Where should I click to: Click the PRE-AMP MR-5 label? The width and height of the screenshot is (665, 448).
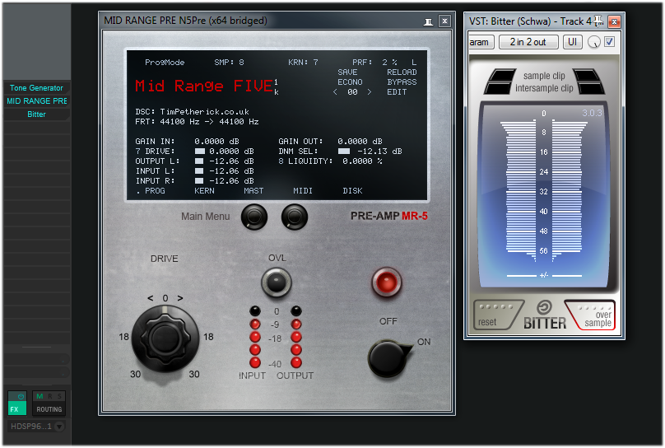tap(389, 216)
